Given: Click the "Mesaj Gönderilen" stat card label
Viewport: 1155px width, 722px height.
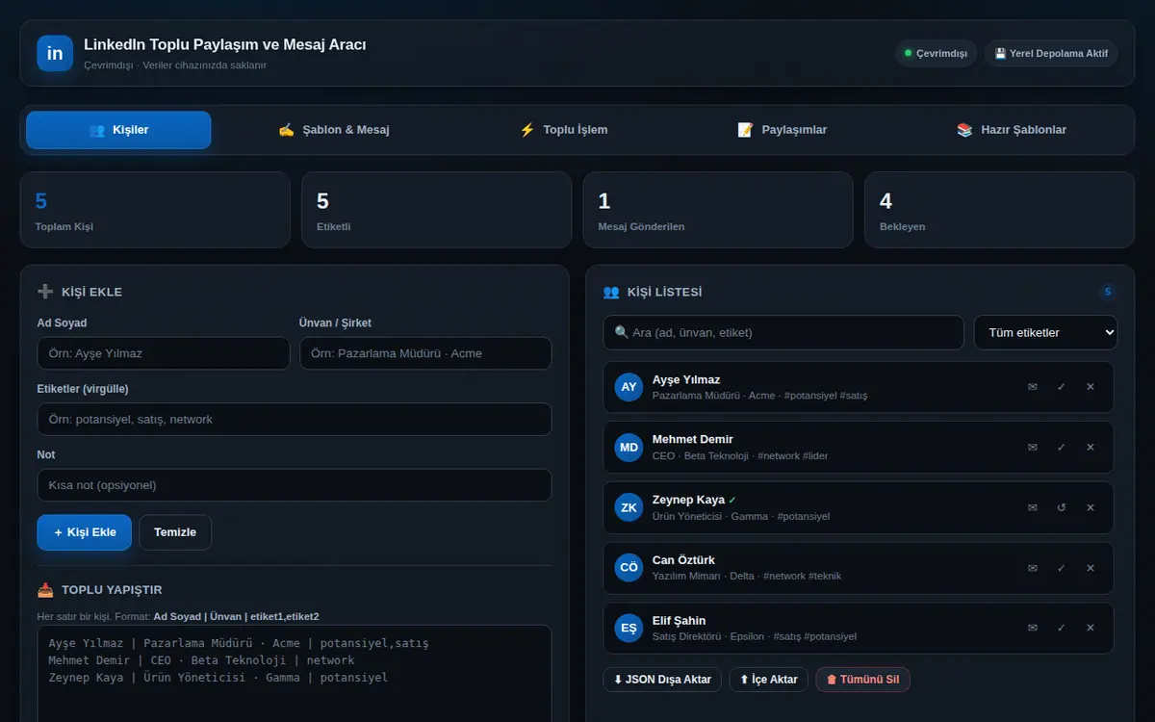Looking at the screenshot, I should 642,227.
